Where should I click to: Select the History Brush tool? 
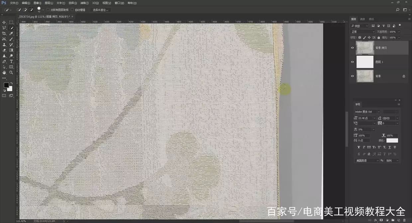(11, 44)
